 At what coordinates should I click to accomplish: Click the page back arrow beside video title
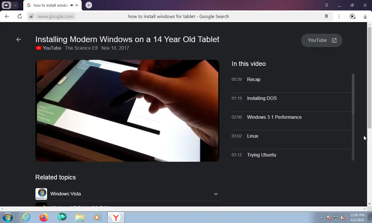tap(19, 39)
